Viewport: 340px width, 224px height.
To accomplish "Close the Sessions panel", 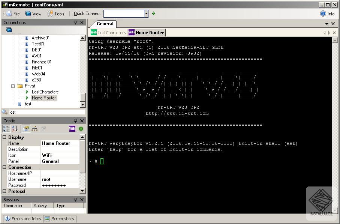I will 82,199.
